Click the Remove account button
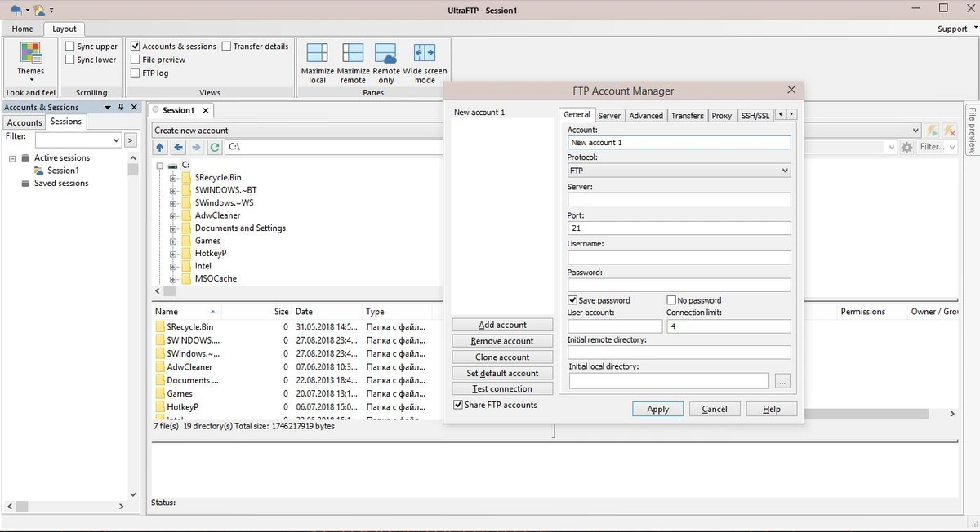 tap(502, 341)
